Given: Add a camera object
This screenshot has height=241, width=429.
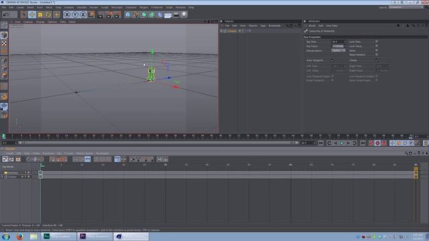Looking at the screenshot, I should tap(176, 15).
